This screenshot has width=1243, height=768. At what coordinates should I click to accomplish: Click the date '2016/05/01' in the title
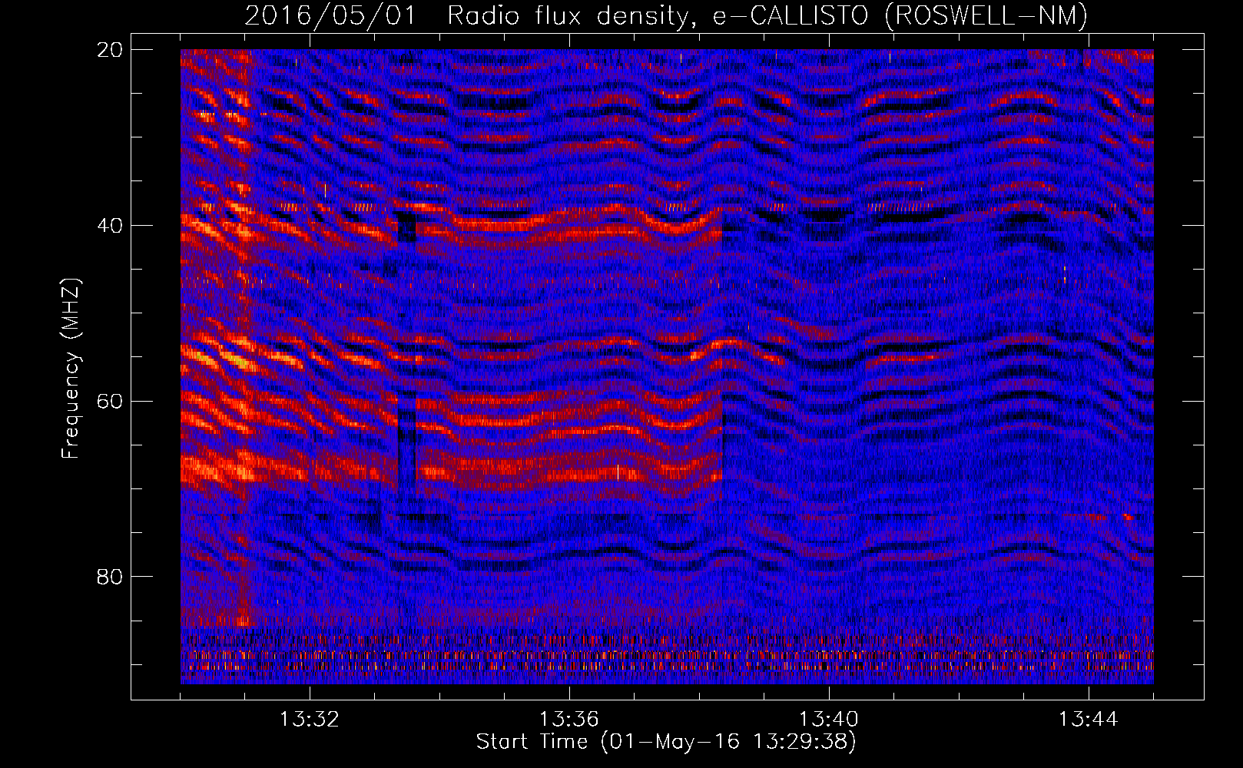click(x=330, y=15)
